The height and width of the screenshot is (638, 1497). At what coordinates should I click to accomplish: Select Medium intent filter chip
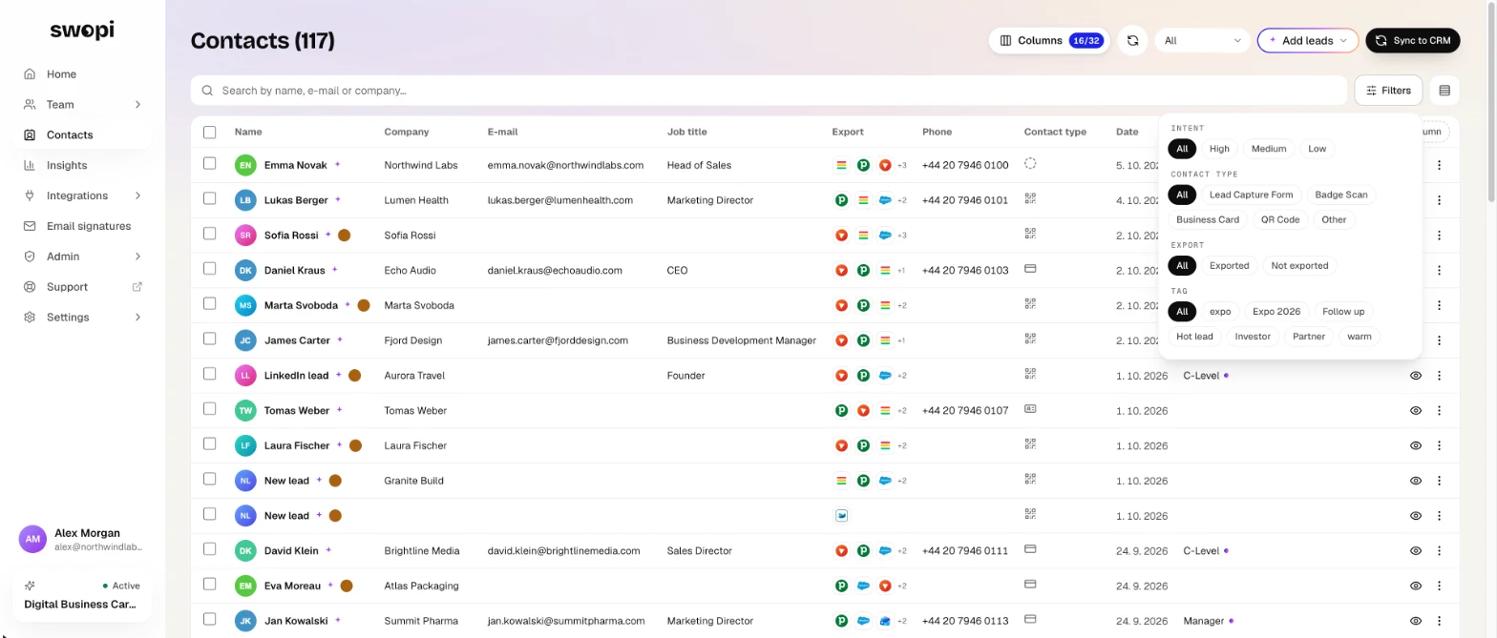pos(1269,149)
